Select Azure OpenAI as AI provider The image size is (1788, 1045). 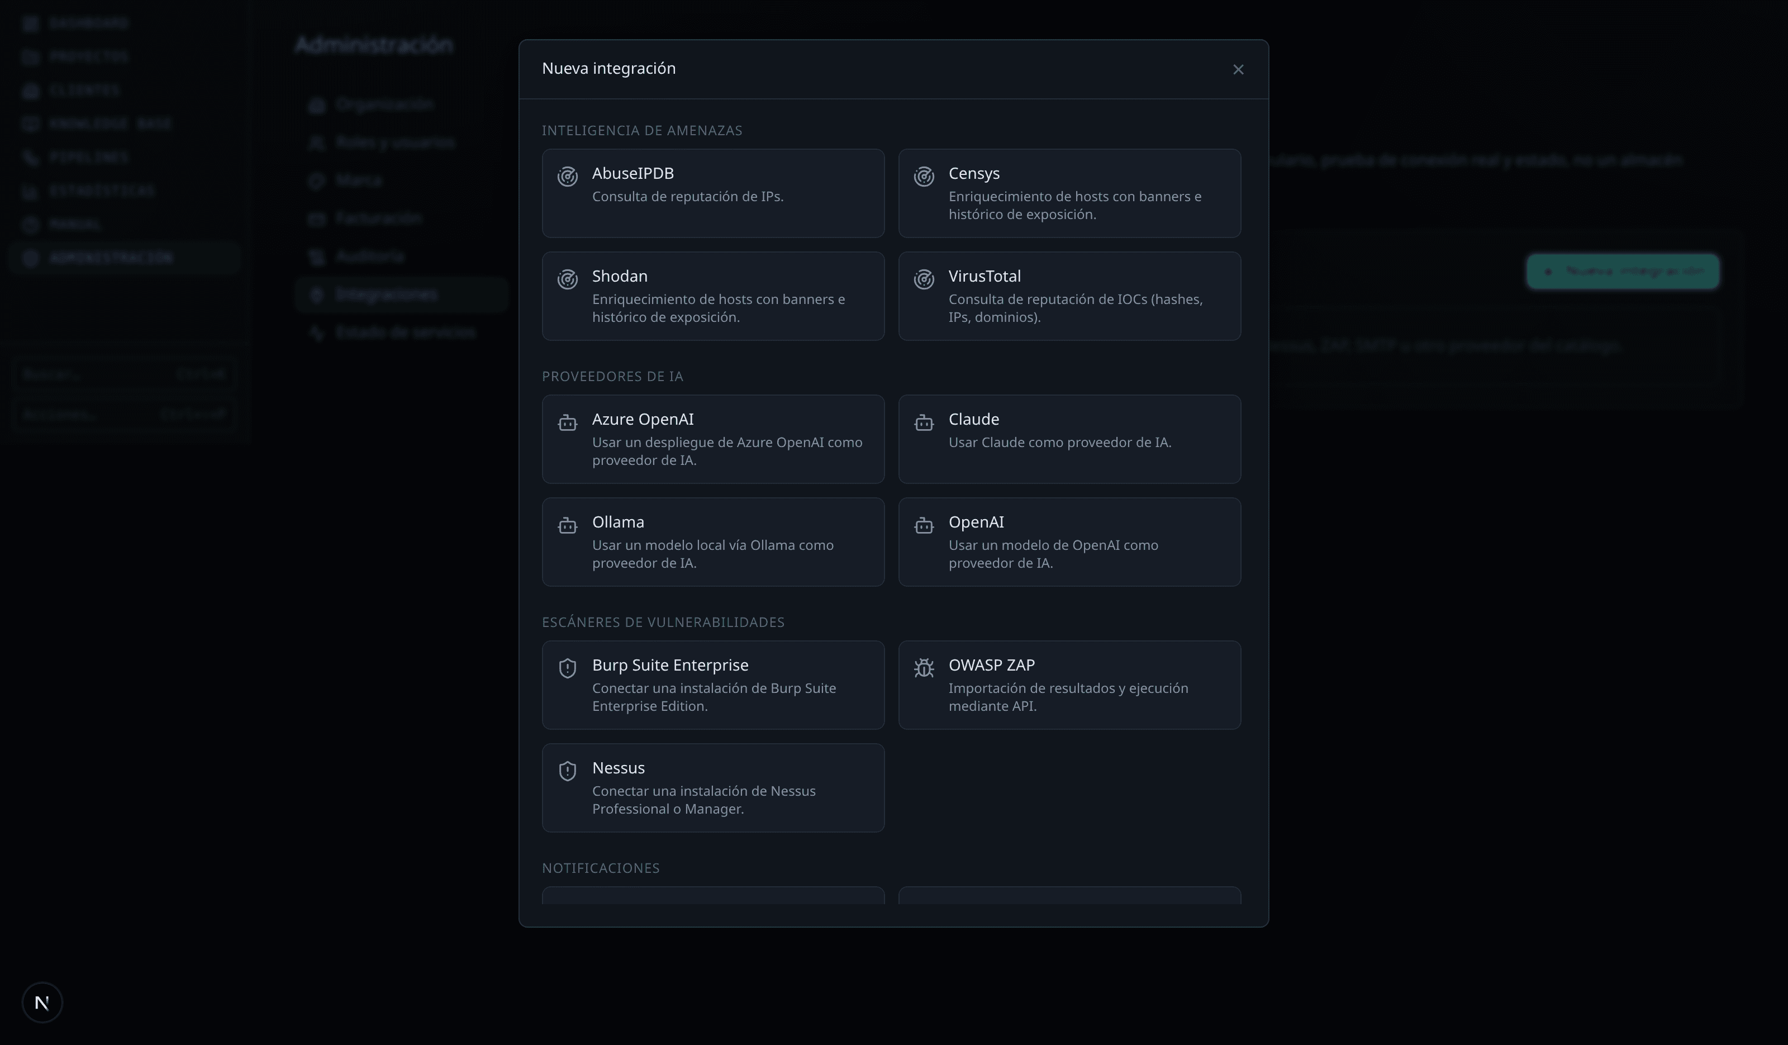[x=713, y=439]
